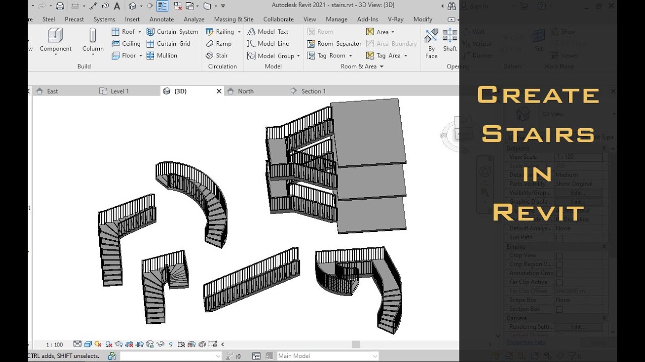Toggle the Sun Path checkbox in Properties

559,238
